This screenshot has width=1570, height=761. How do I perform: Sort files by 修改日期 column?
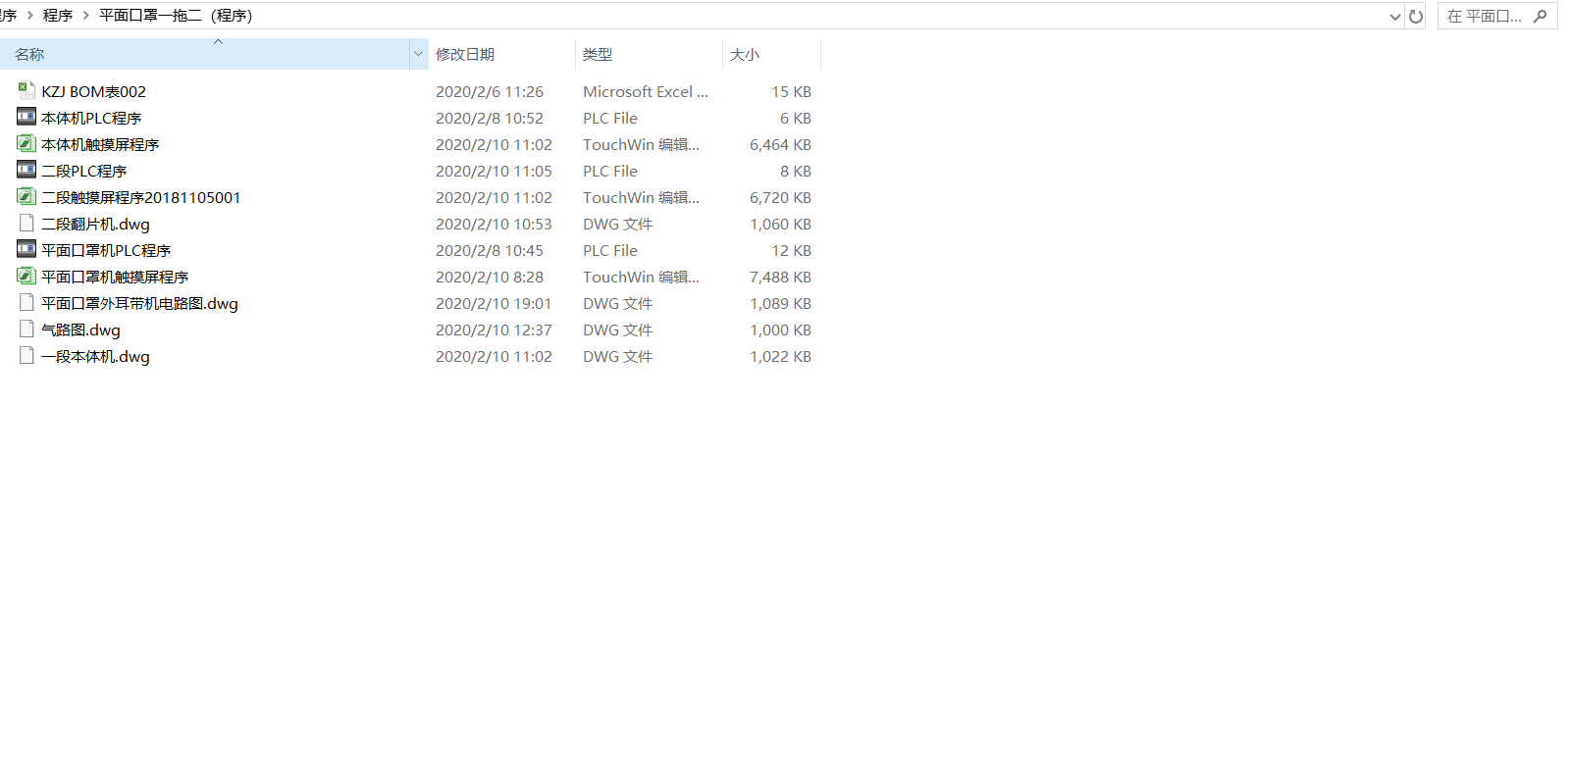(x=465, y=55)
